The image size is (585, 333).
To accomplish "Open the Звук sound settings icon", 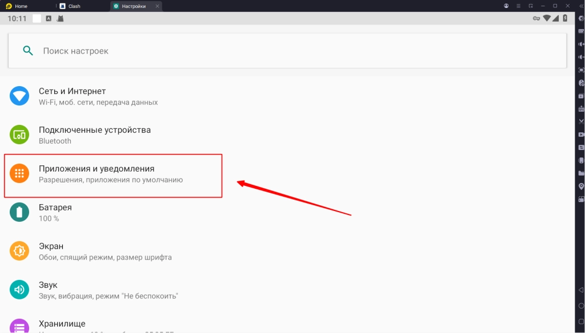I will [x=19, y=290].
